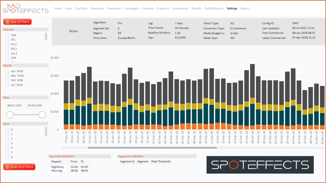Click the Spoteffects banner logo
Viewport: 326px width, 183px height.
[x=260, y=165]
